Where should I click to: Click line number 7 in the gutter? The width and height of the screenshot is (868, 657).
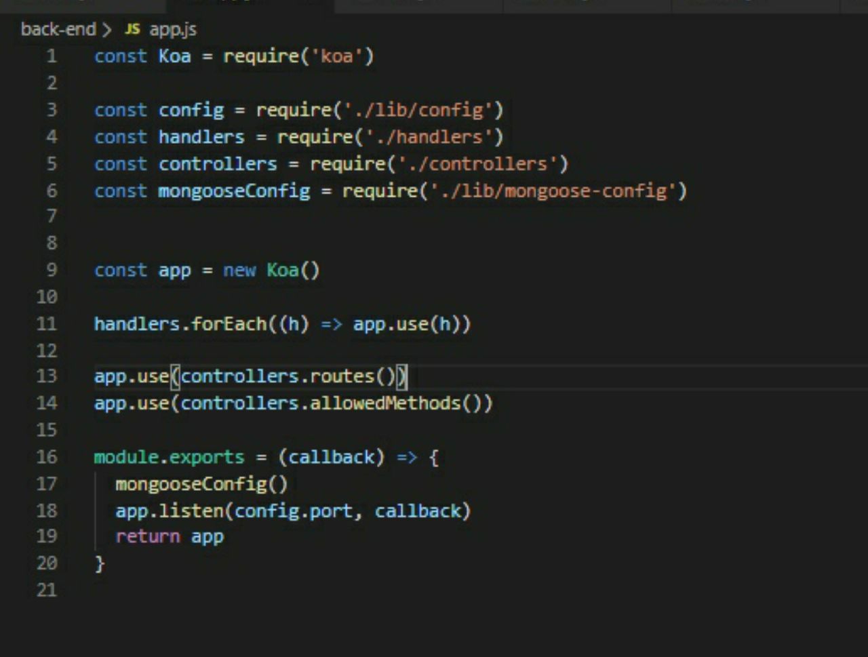52,216
